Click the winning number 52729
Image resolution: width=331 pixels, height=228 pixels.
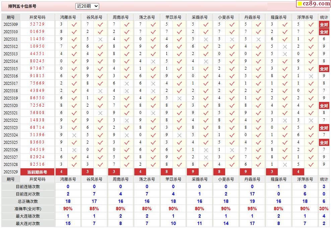pos(37,24)
